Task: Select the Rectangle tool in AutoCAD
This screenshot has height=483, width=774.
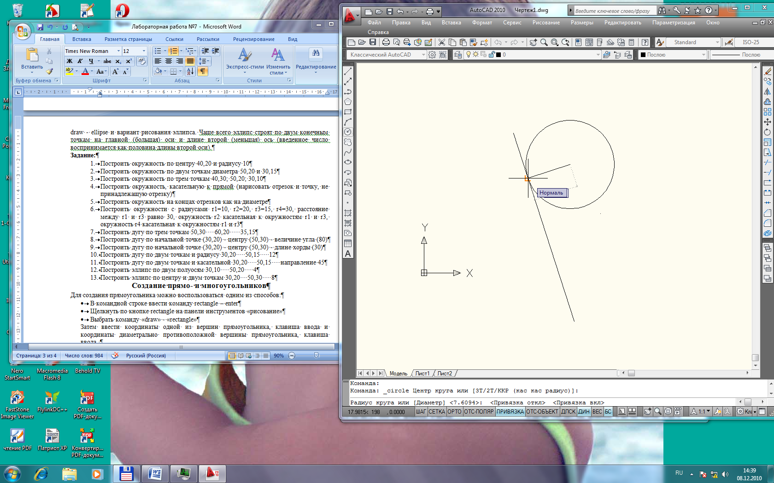Action: [348, 112]
